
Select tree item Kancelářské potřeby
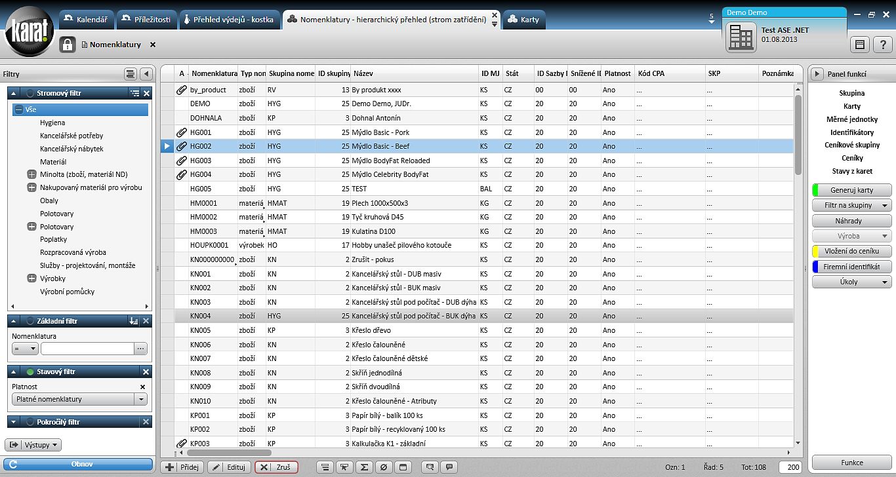(71, 136)
